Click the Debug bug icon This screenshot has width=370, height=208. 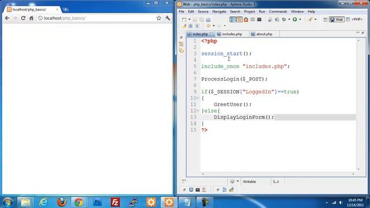[x=284, y=20]
